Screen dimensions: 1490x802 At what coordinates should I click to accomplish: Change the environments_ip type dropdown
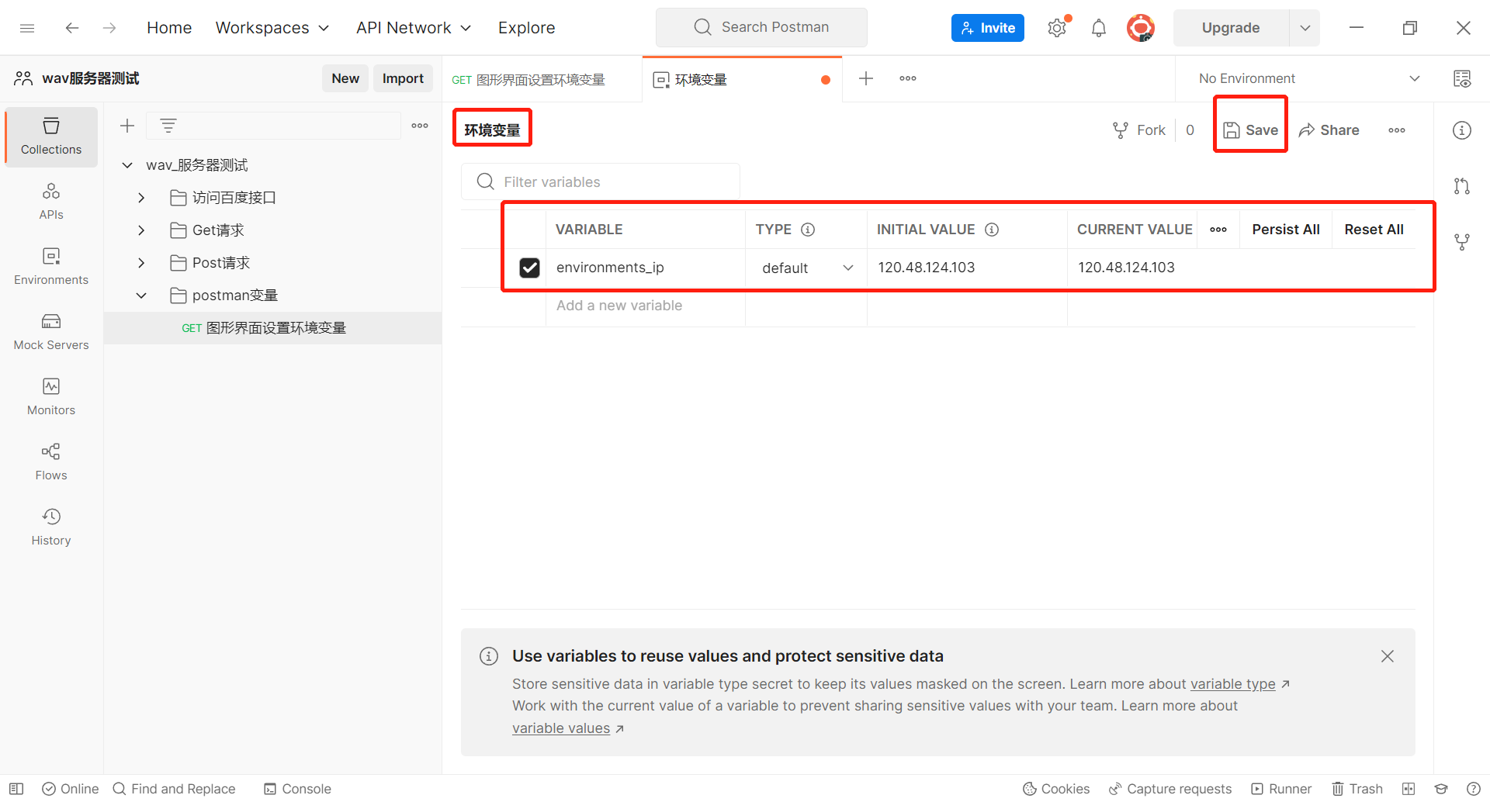tap(807, 268)
